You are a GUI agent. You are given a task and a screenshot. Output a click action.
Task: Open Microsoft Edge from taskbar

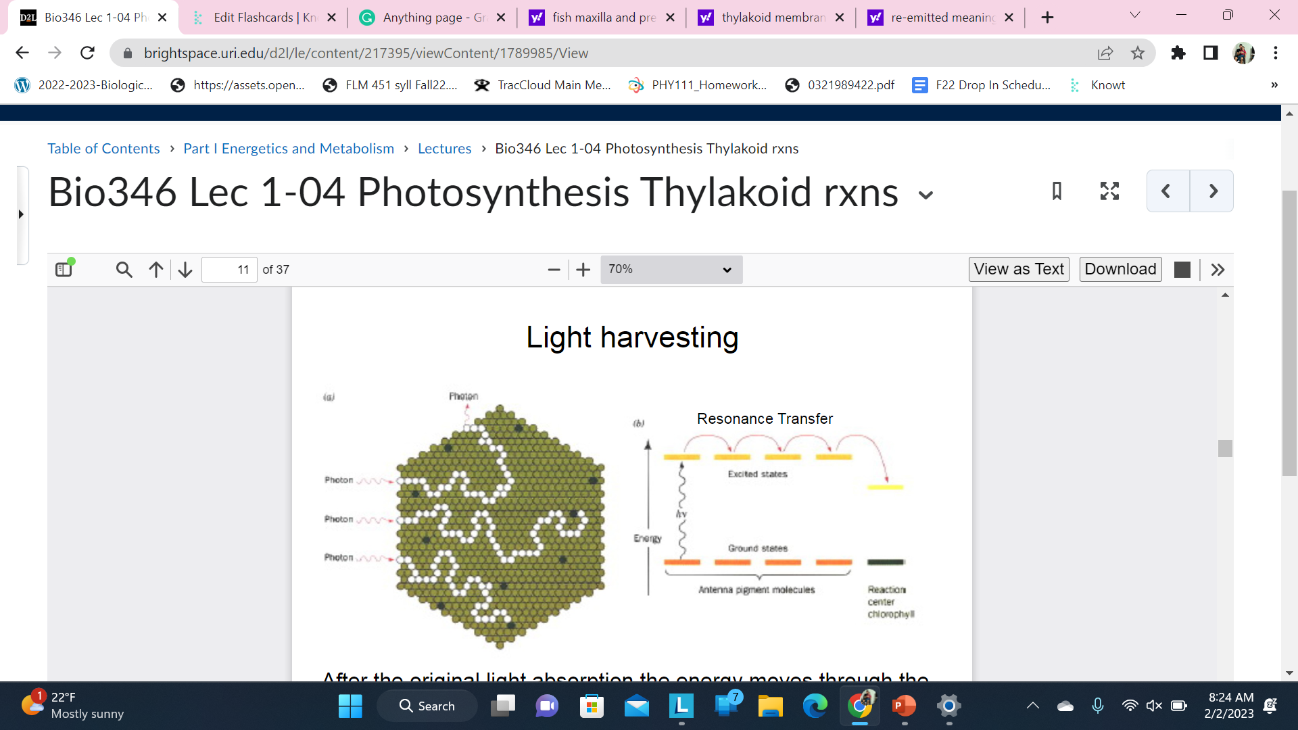[x=815, y=706]
